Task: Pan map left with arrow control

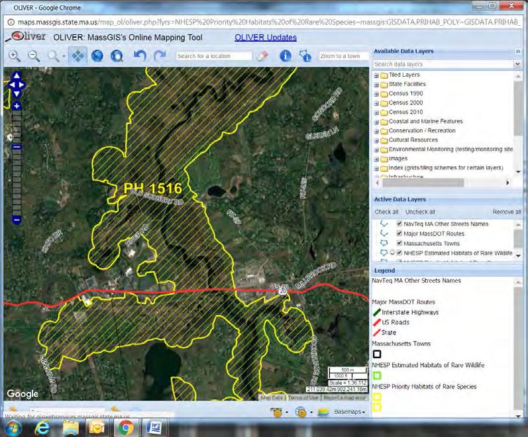Action: click(12, 85)
